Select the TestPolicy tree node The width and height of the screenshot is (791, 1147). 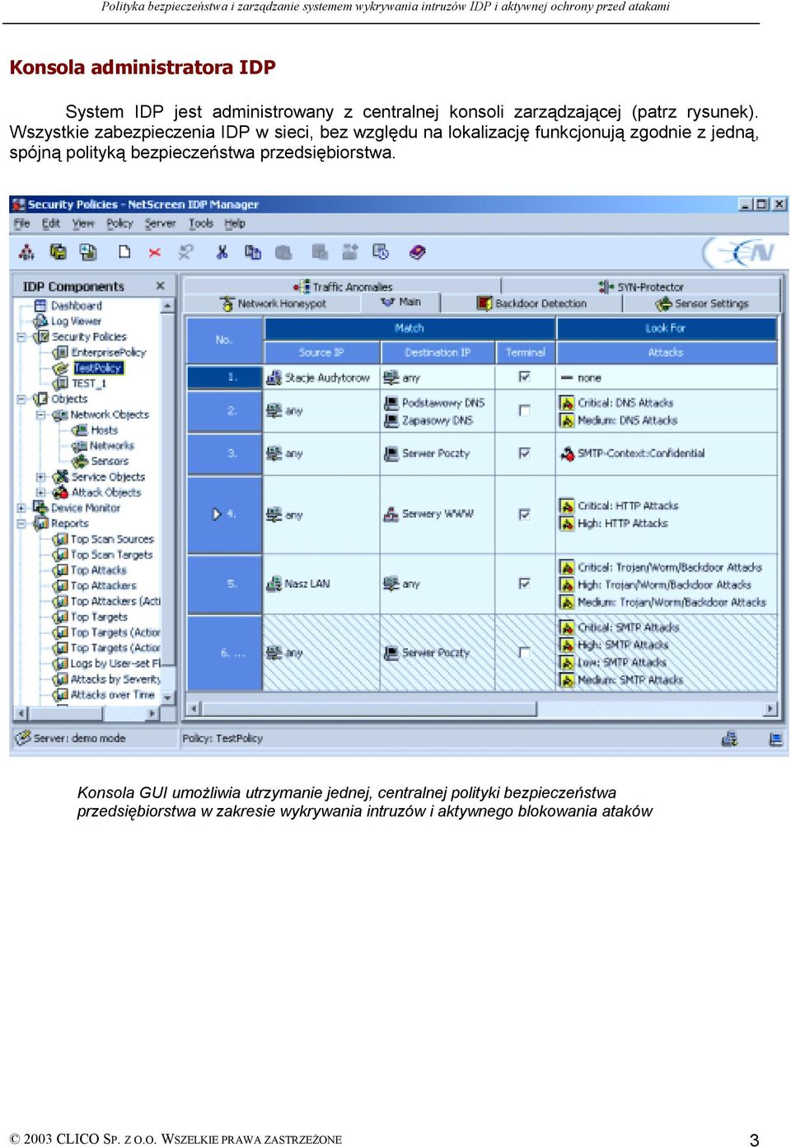point(97,368)
